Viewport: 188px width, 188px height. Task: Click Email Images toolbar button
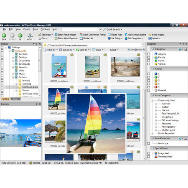(x=157, y=35)
